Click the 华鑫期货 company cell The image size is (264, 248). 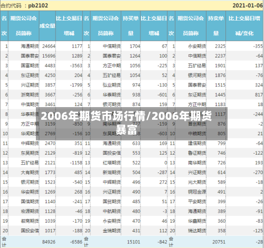[x=197, y=221]
